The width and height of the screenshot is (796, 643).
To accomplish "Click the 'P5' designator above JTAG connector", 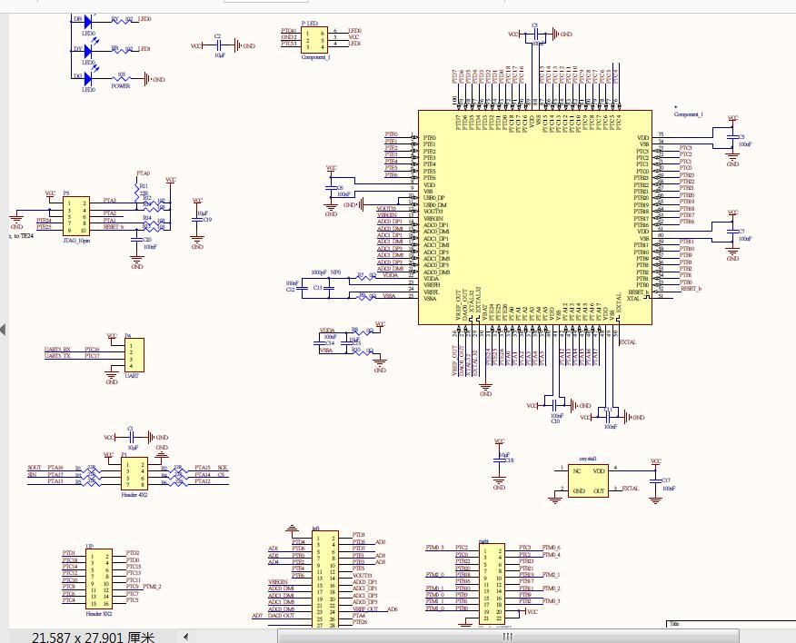I will (66, 193).
